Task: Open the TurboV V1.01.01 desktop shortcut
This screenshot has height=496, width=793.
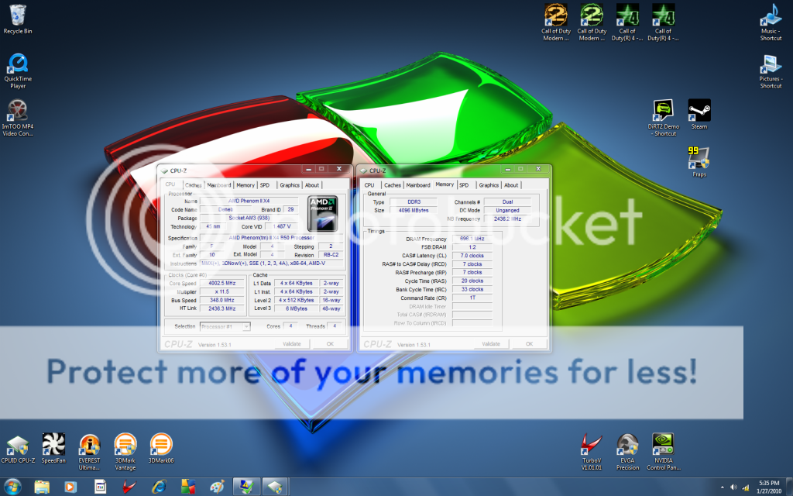Action: click(592, 452)
